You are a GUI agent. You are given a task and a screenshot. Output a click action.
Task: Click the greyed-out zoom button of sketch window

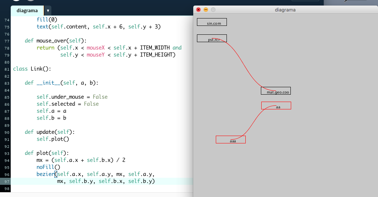coord(213,10)
